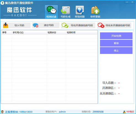Click the 序号 column header
Viewport: 136px width, 114px height.
point(7,33)
